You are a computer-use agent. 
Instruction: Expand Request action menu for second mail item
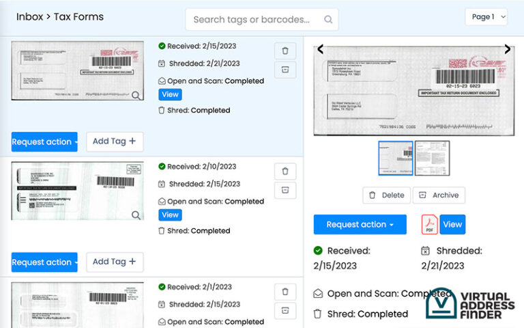[x=44, y=262]
